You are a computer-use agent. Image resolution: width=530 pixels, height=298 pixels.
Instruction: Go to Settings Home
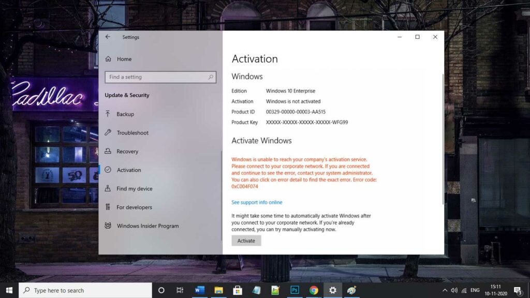(x=125, y=59)
